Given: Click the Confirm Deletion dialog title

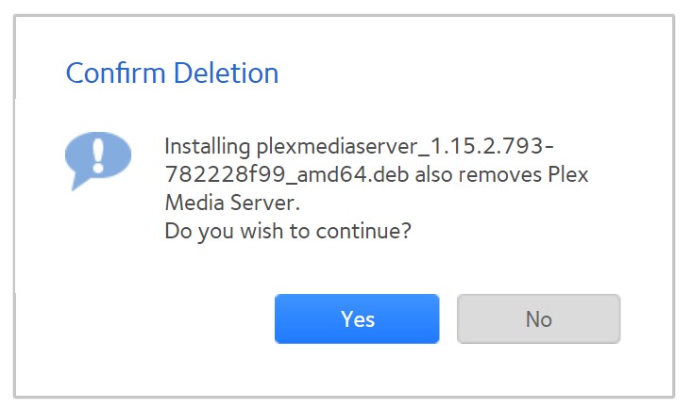Looking at the screenshot, I should tap(172, 73).
